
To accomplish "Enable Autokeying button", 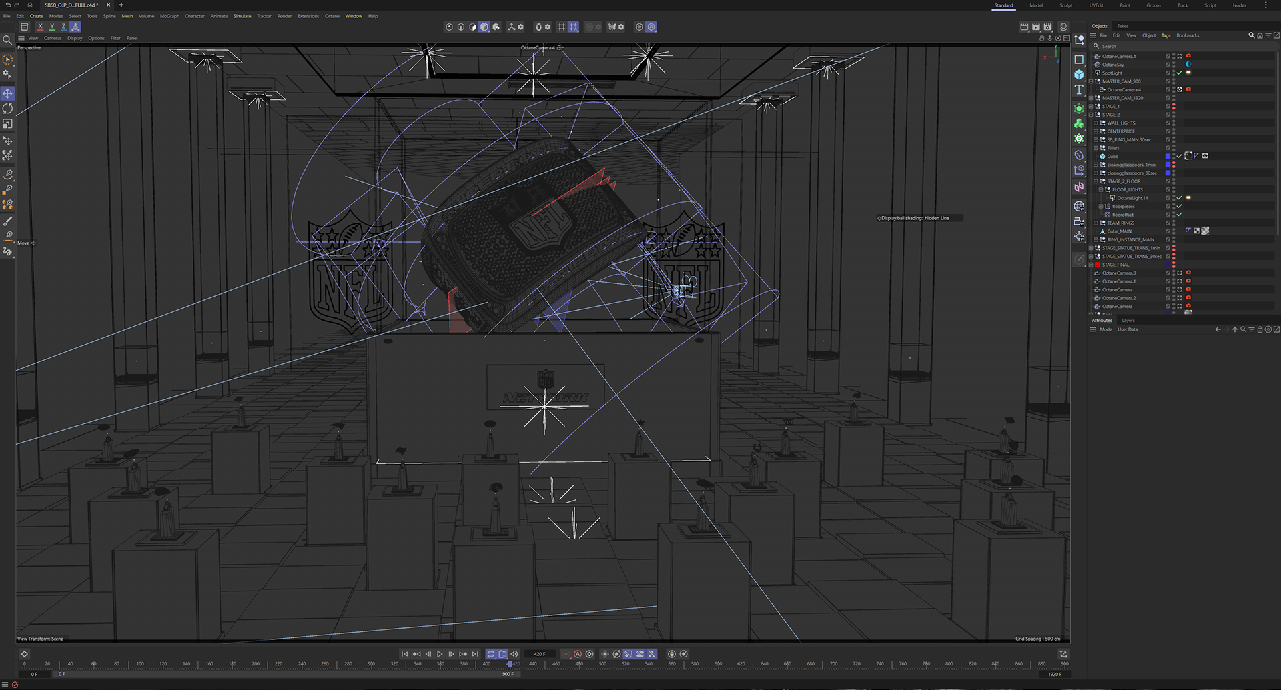I will point(578,654).
